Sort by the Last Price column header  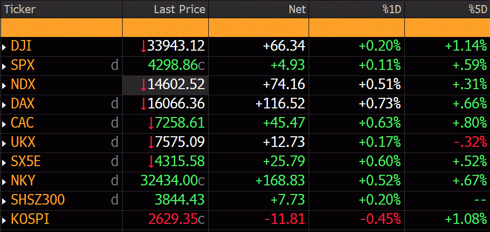pyautogui.click(x=179, y=9)
